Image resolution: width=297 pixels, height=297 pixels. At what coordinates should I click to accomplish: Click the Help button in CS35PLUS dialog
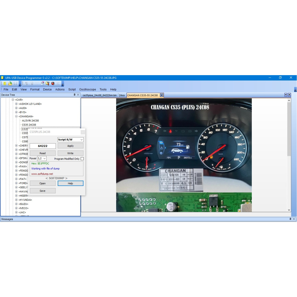70,183
